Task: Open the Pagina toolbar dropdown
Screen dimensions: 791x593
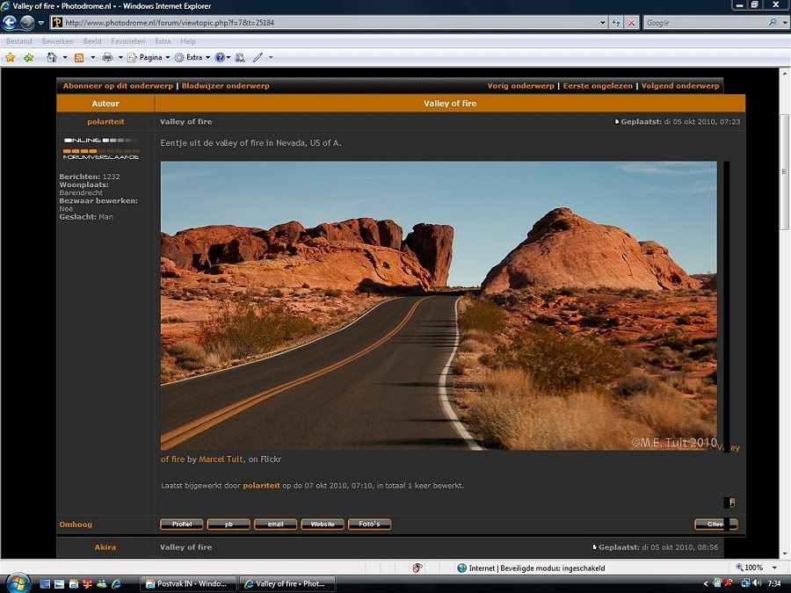Action: pos(149,57)
